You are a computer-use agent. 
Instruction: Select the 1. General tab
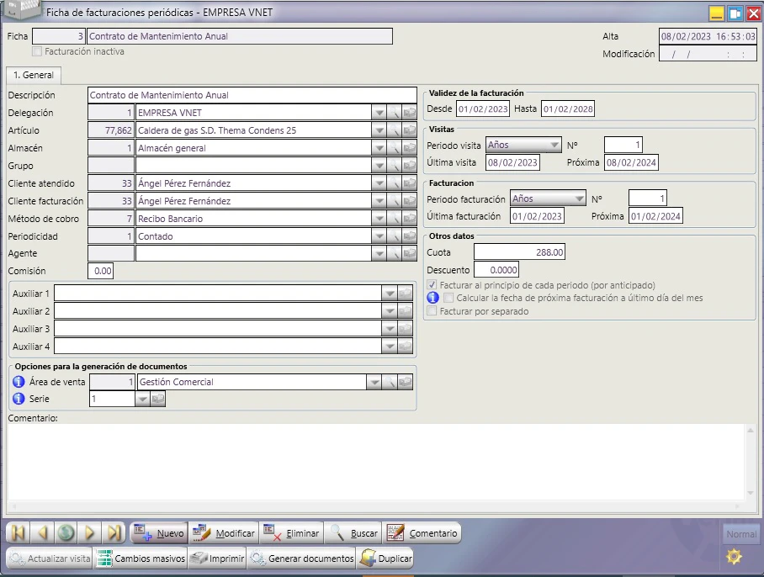(34, 75)
